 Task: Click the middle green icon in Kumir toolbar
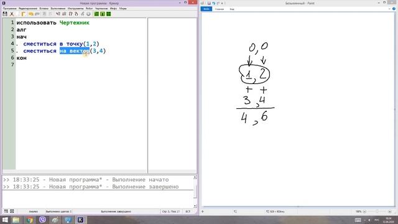103,14
